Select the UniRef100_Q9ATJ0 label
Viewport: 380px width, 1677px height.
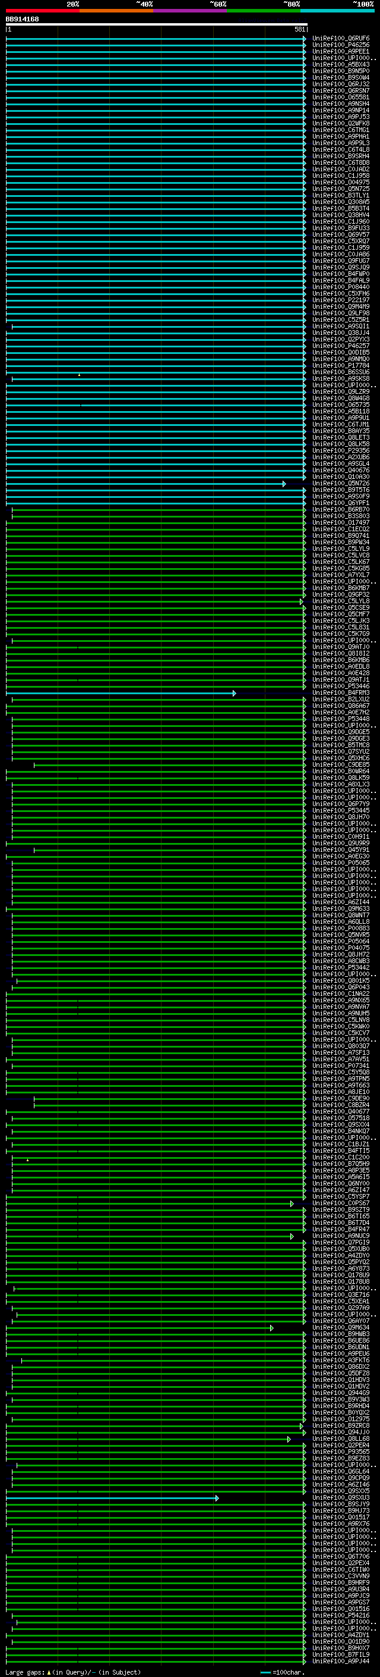[x=341, y=647]
